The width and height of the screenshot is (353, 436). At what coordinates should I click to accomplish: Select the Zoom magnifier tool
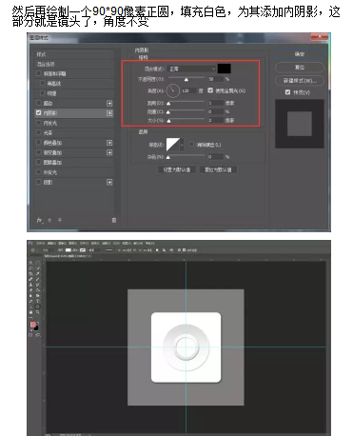pyautogui.click(x=38, y=312)
